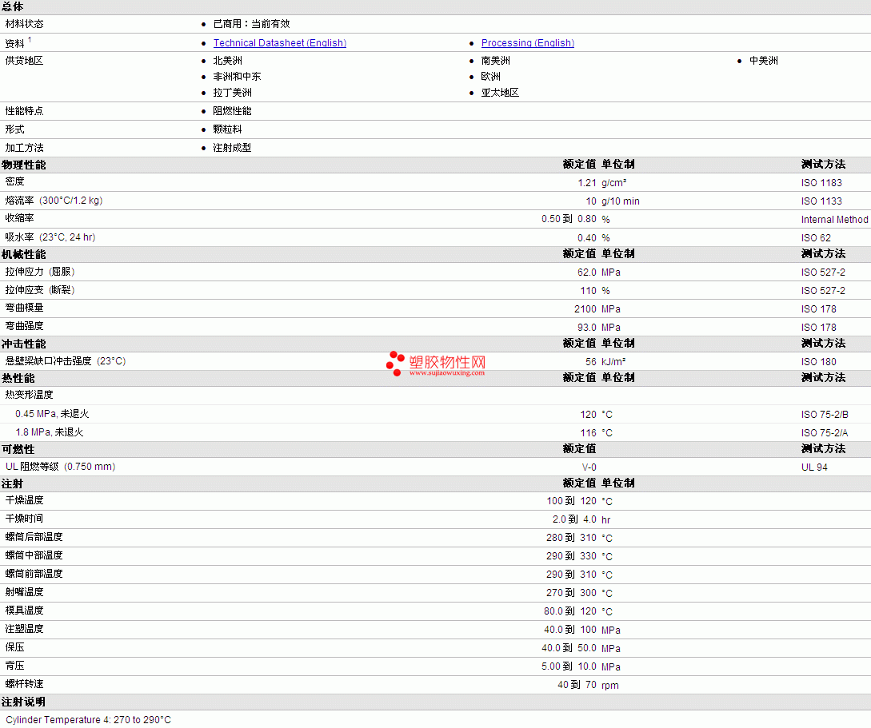
Task: Click the 热变形温度 row label
Action: click(30, 395)
